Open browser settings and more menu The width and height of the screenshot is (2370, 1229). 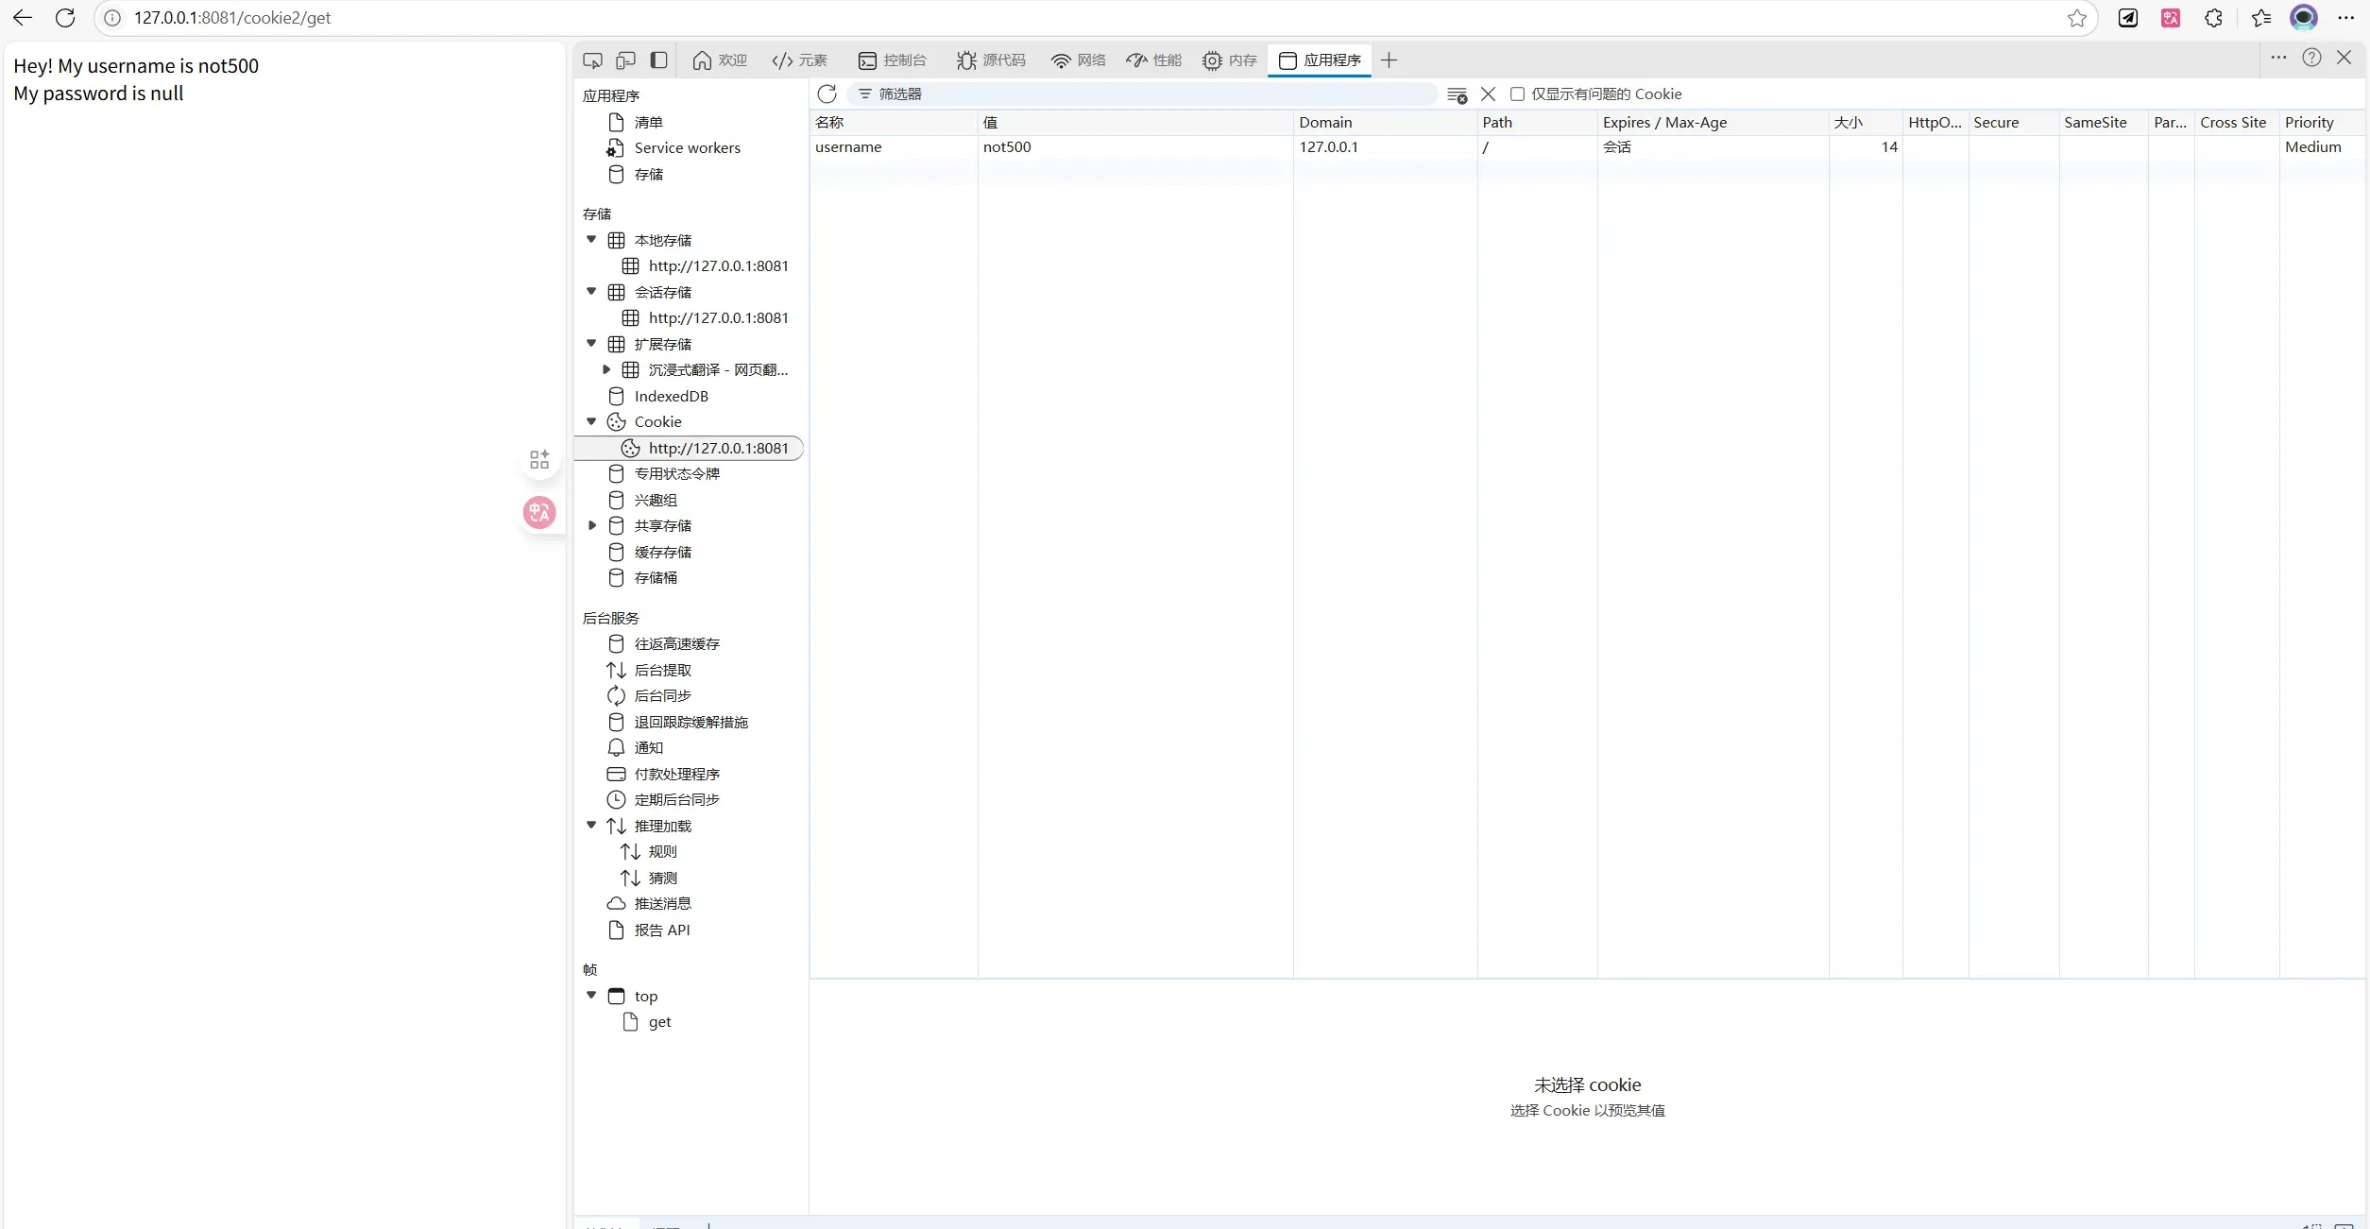click(x=2345, y=18)
